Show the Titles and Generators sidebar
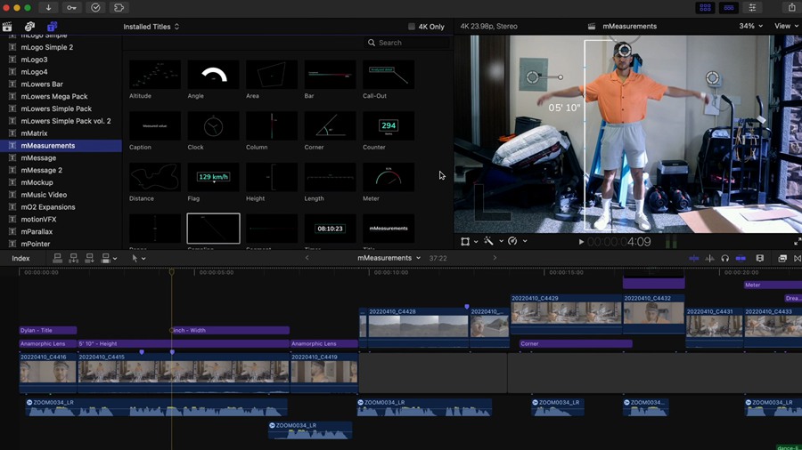 53,27
